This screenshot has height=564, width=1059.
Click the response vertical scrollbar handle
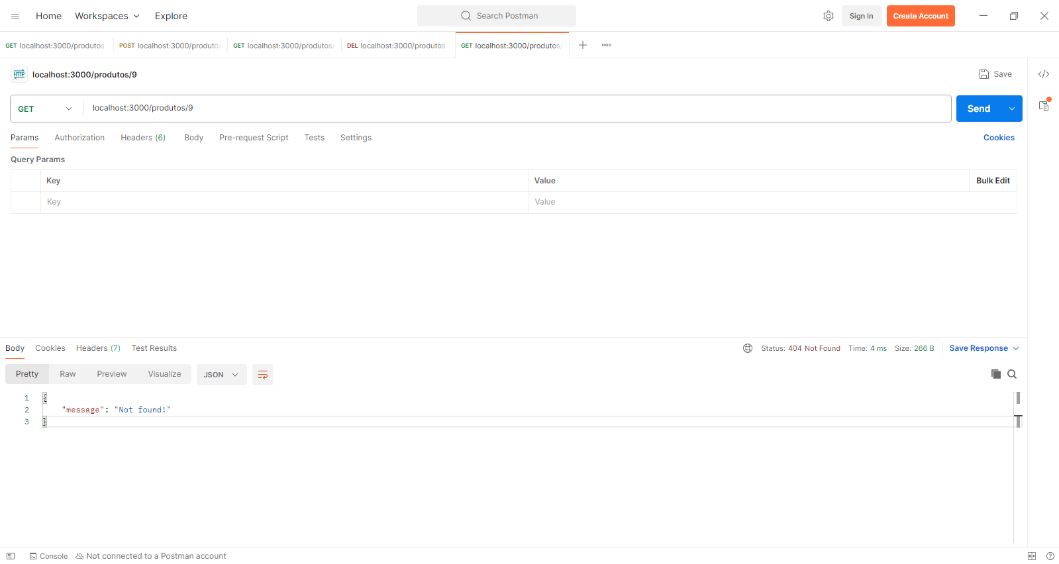[1018, 398]
